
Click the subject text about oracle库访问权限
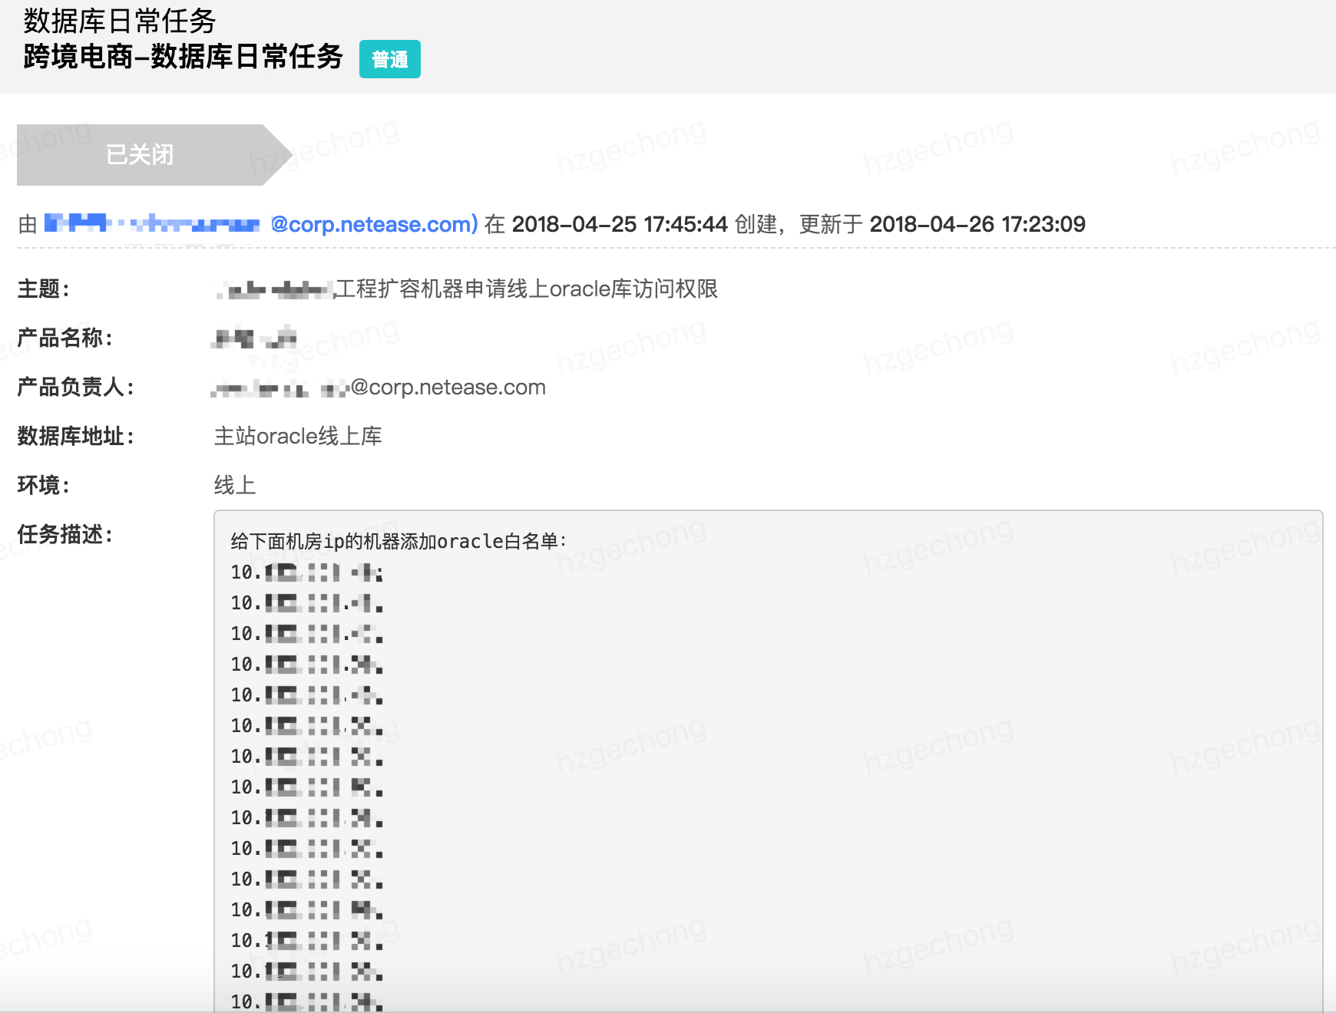point(465,289)
